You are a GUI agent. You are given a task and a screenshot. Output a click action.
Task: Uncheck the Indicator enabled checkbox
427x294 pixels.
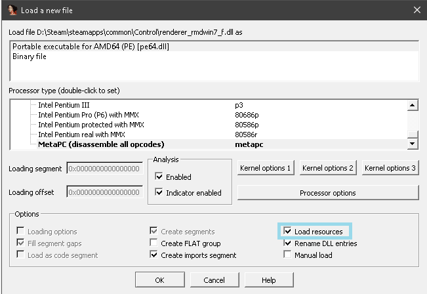[x=159, y=192]
